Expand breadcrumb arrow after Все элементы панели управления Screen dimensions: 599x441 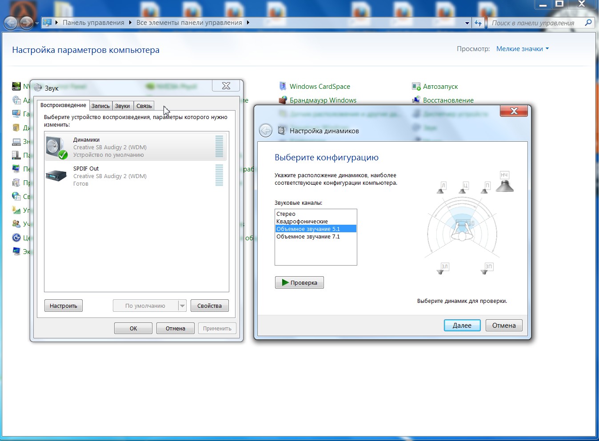point(248,23)
